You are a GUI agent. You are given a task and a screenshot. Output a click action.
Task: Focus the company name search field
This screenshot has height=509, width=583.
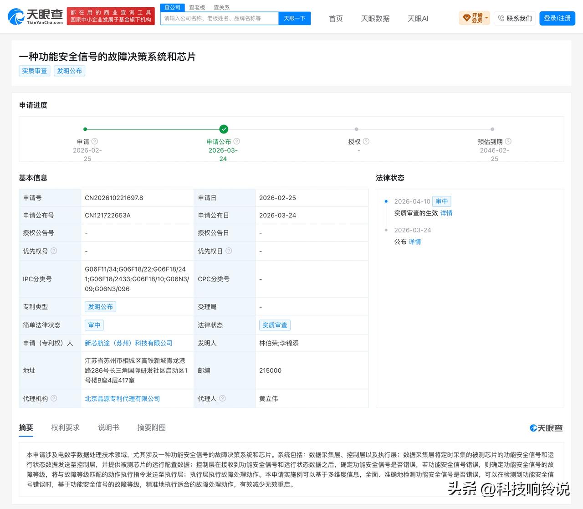coord(219,18)
